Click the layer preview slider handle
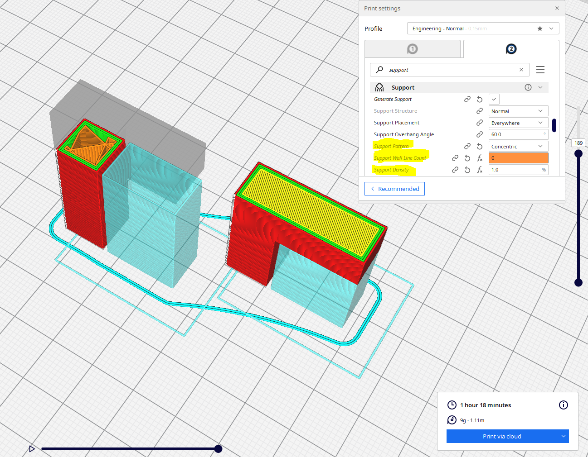This screenshot has width=588, height=457. tap(578, 153)
